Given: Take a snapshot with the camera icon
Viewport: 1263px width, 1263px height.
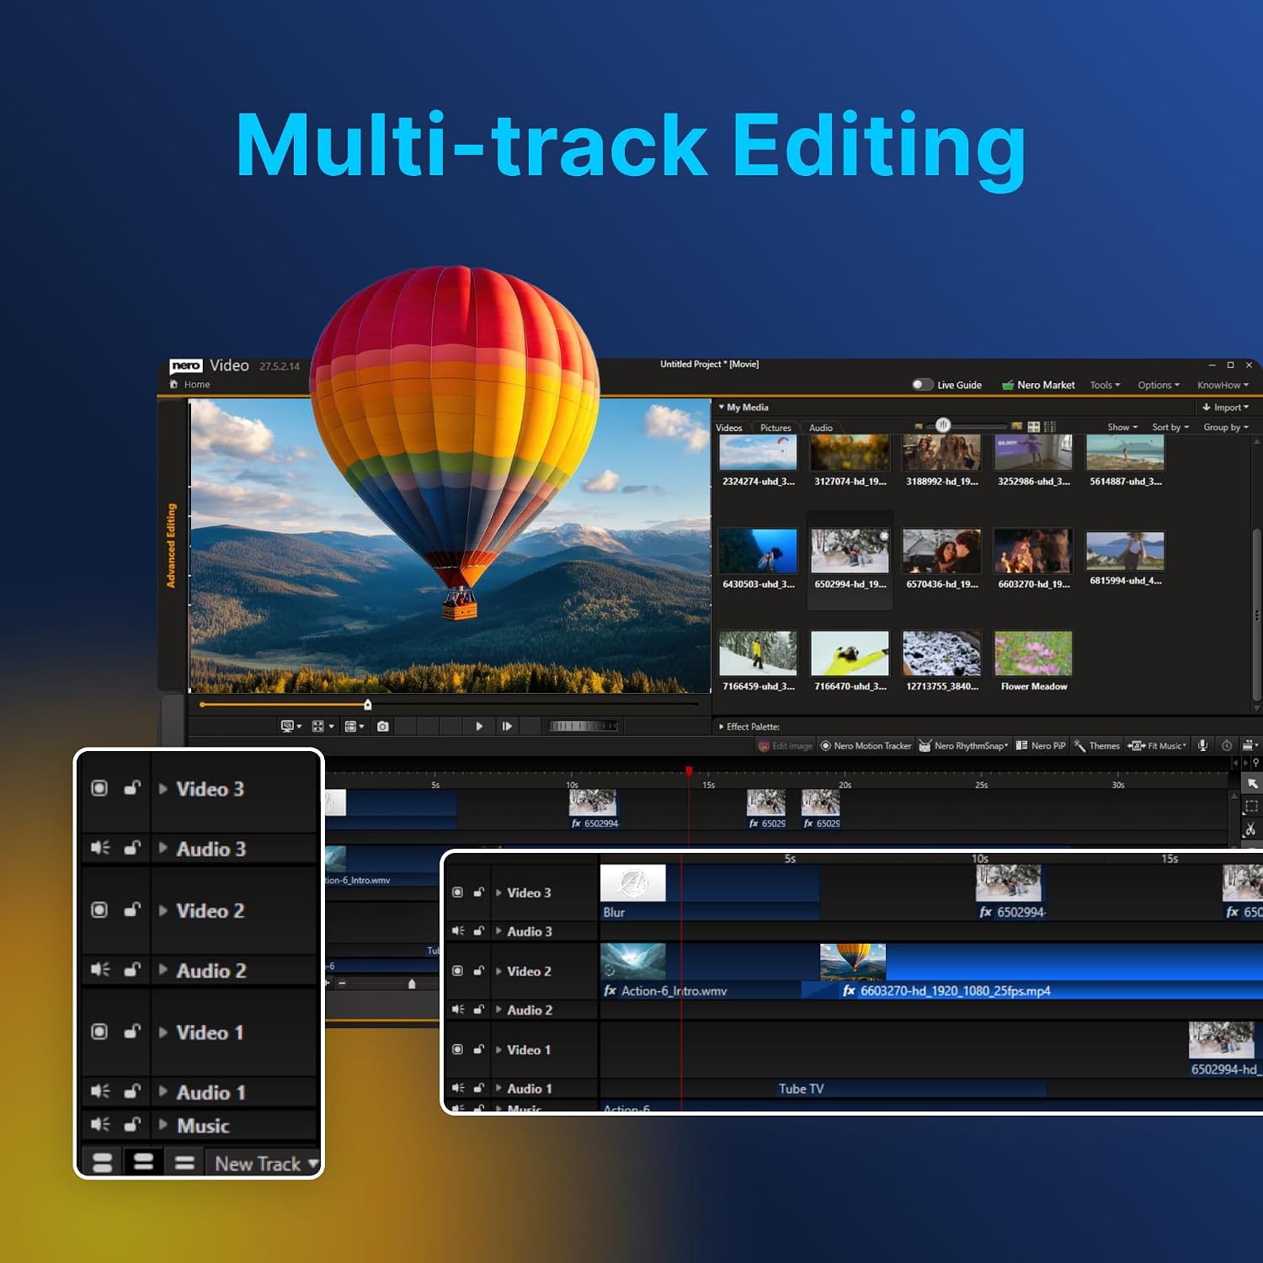Looking at the screenshot, I should click(383, 726).
